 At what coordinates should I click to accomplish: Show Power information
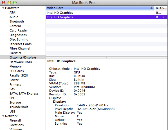point(14,80)
